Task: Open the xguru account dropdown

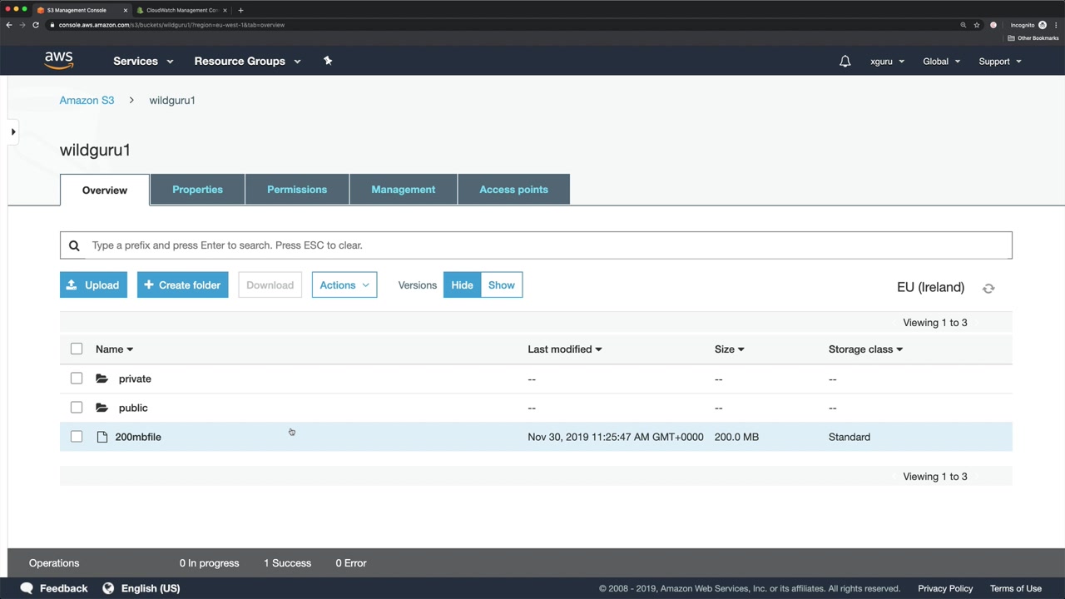Action: pos(887,62)
